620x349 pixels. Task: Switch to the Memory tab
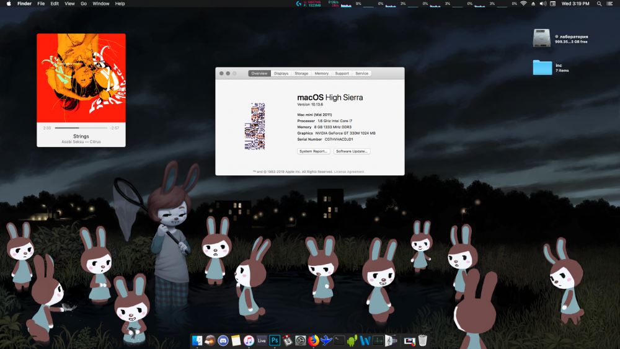[x=321, y=74]
